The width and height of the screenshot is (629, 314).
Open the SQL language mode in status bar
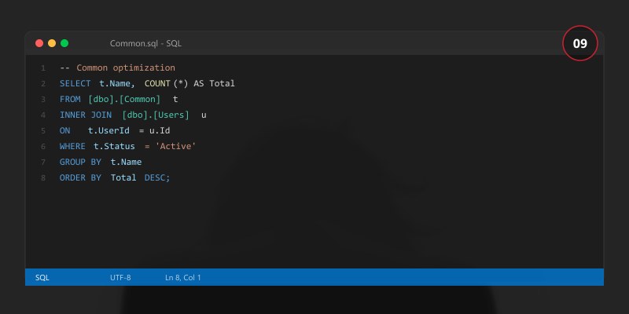click(42, 277)
